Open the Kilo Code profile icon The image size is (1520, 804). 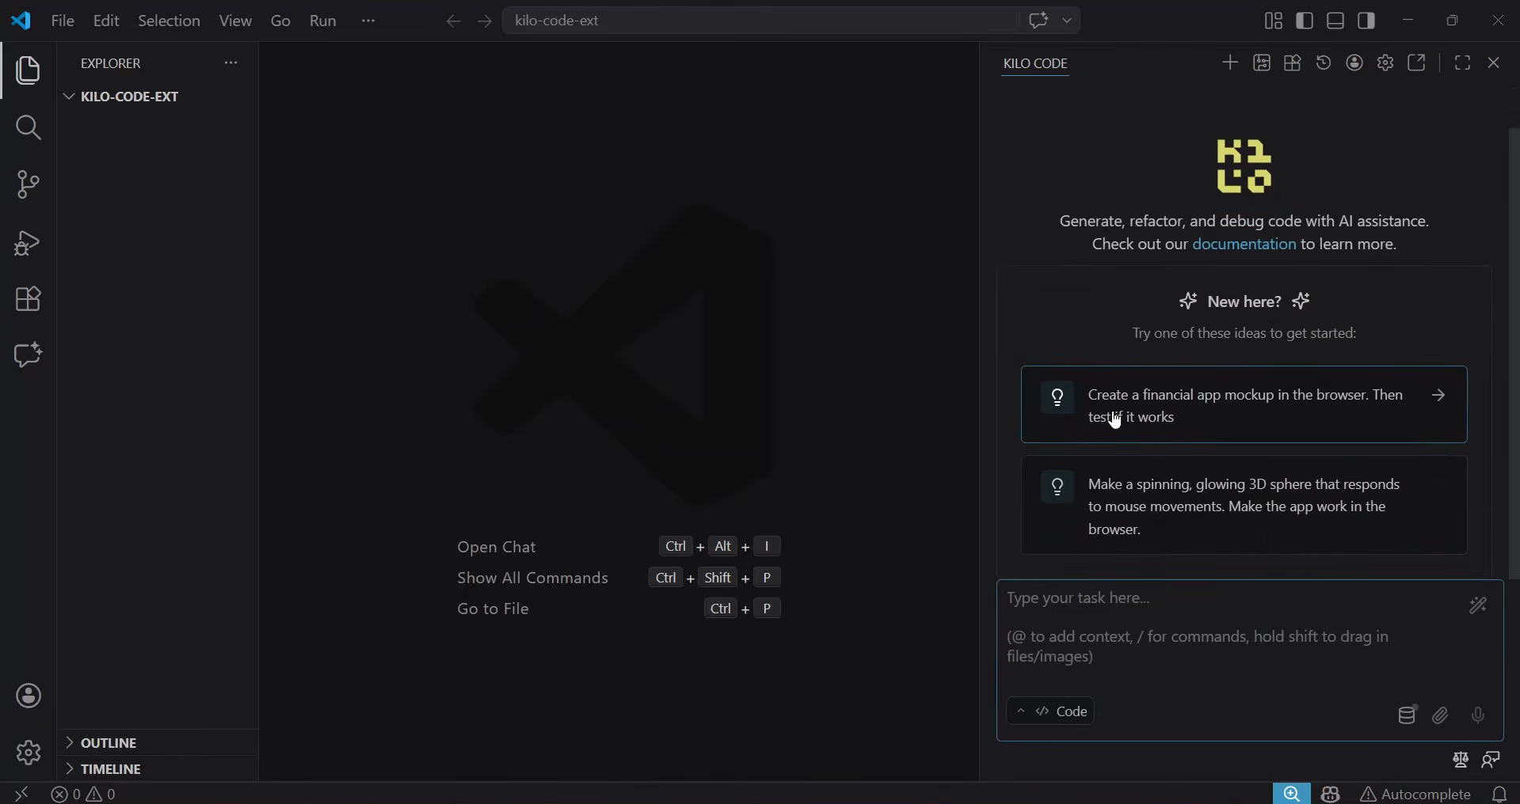click(x=1355, y=63)
